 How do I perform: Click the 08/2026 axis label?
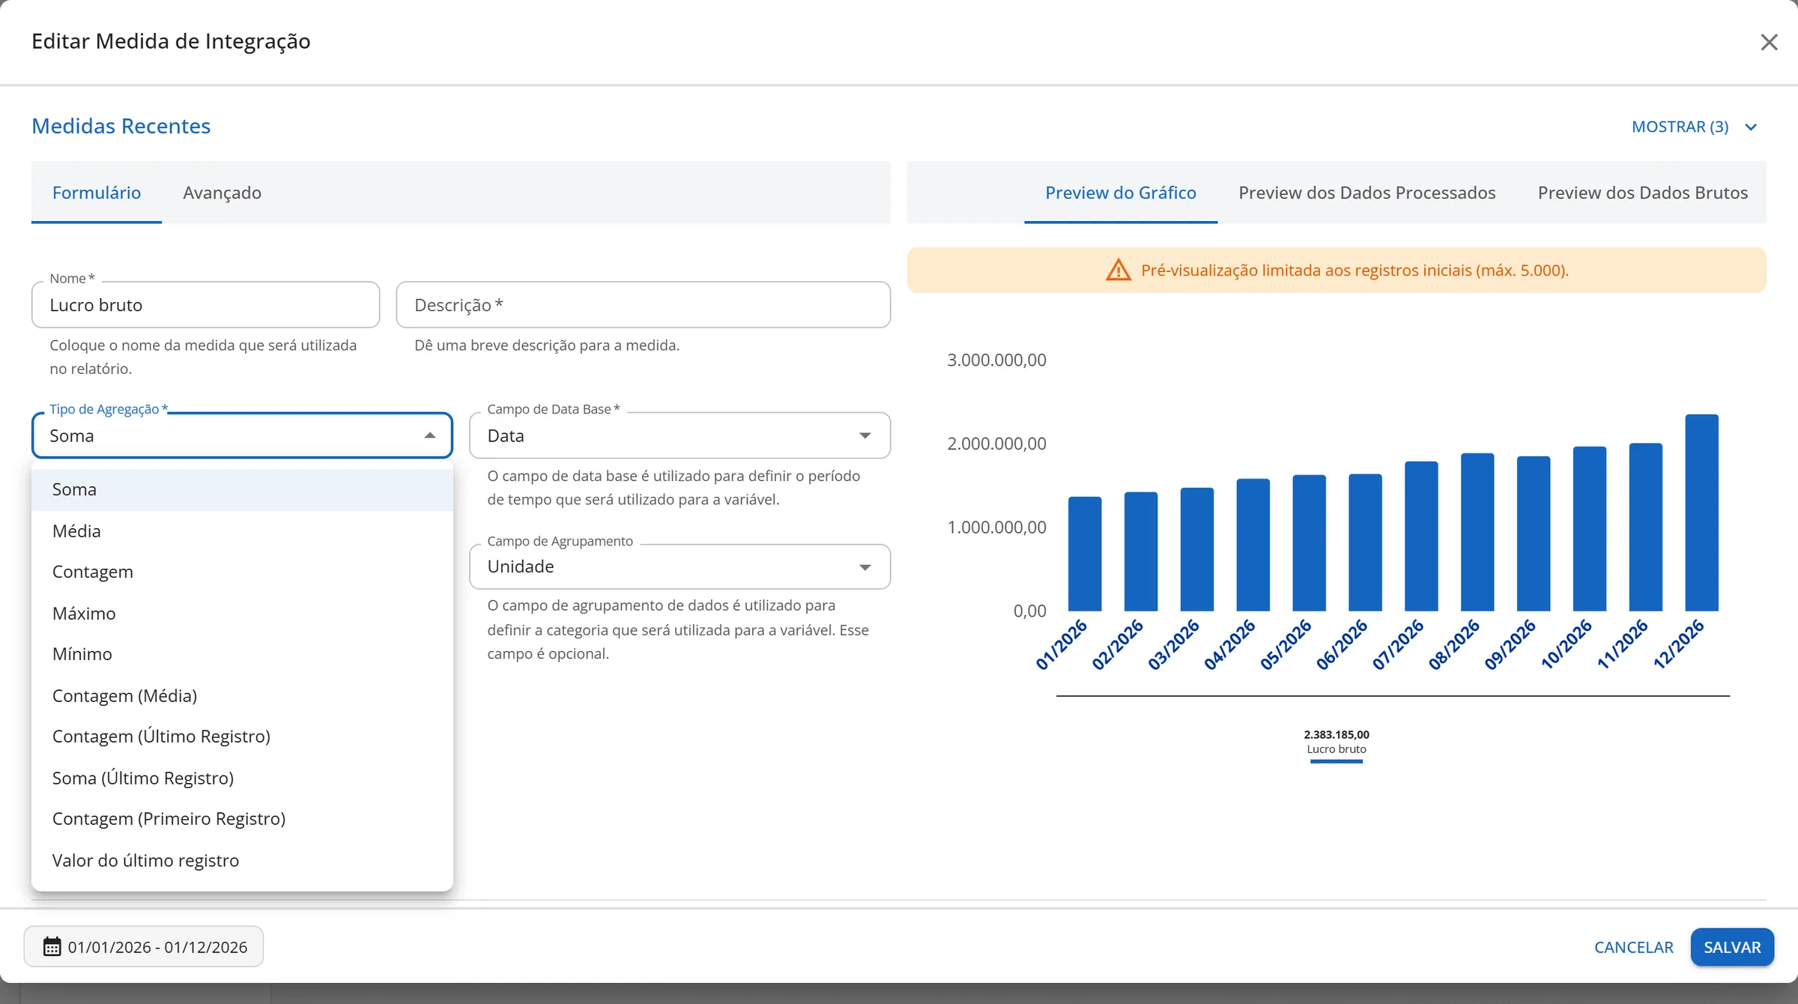click(x=1454, y=644)
